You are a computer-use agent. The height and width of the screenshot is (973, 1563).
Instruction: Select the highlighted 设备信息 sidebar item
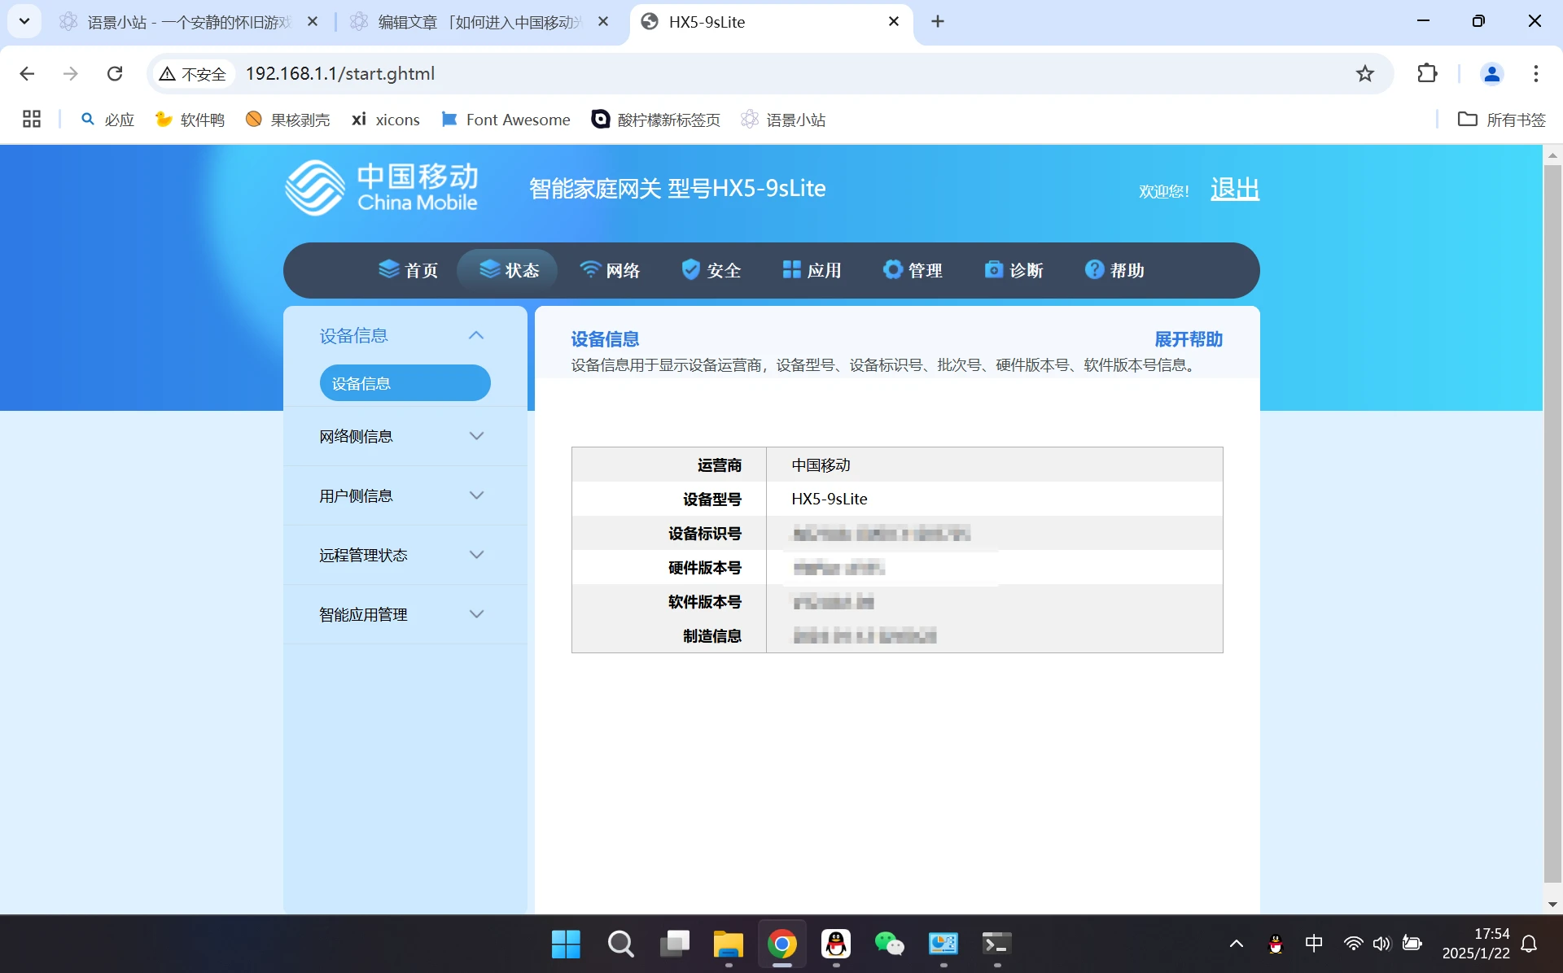coord(405,382)
